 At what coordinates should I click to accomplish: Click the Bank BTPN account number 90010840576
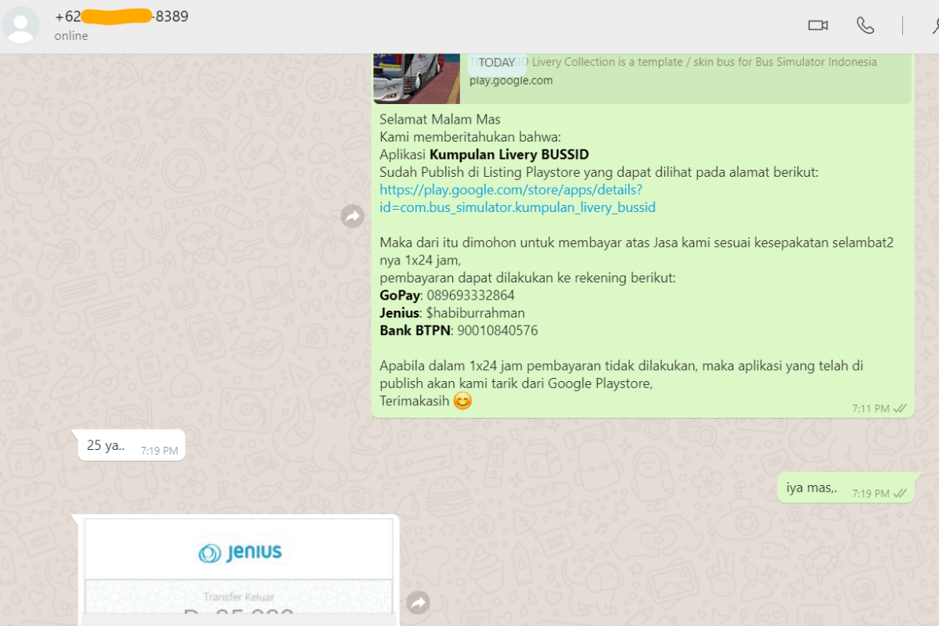pos(496,331)
